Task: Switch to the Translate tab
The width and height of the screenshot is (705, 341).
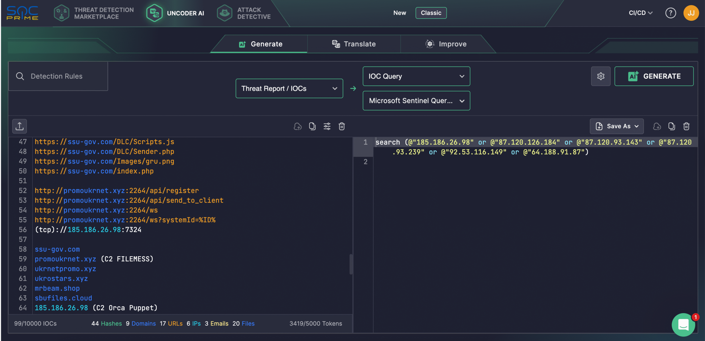Action: (x=354, y=44)
